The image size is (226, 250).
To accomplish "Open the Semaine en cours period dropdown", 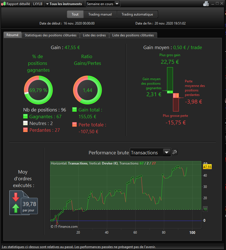I will click(103, 4).
